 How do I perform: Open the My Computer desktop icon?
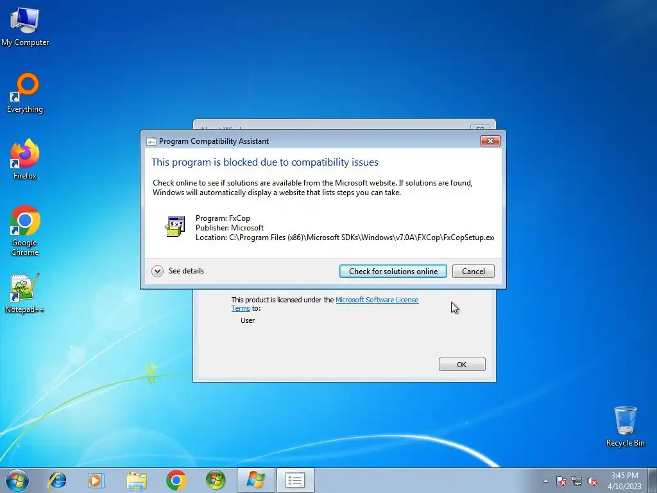25,26
